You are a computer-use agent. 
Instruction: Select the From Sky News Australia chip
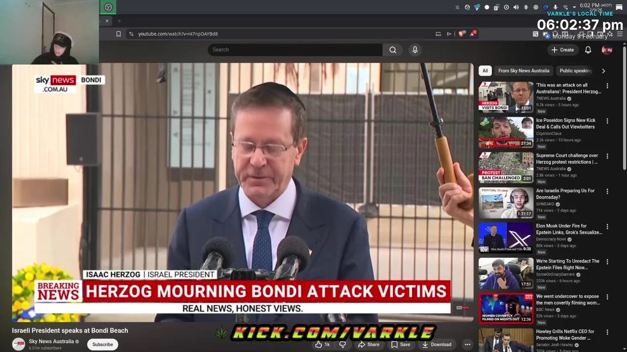[x=524, y=71]
